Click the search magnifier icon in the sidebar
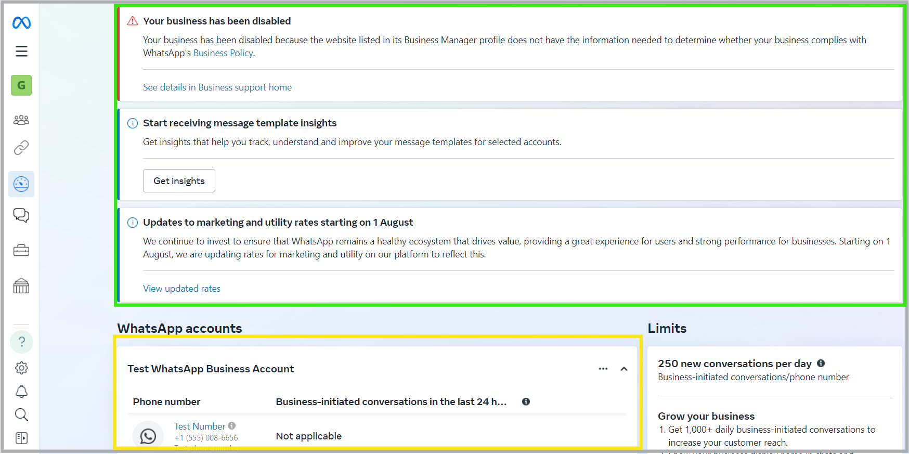This screenshot has height=454, width=909. tap(21, 415)
